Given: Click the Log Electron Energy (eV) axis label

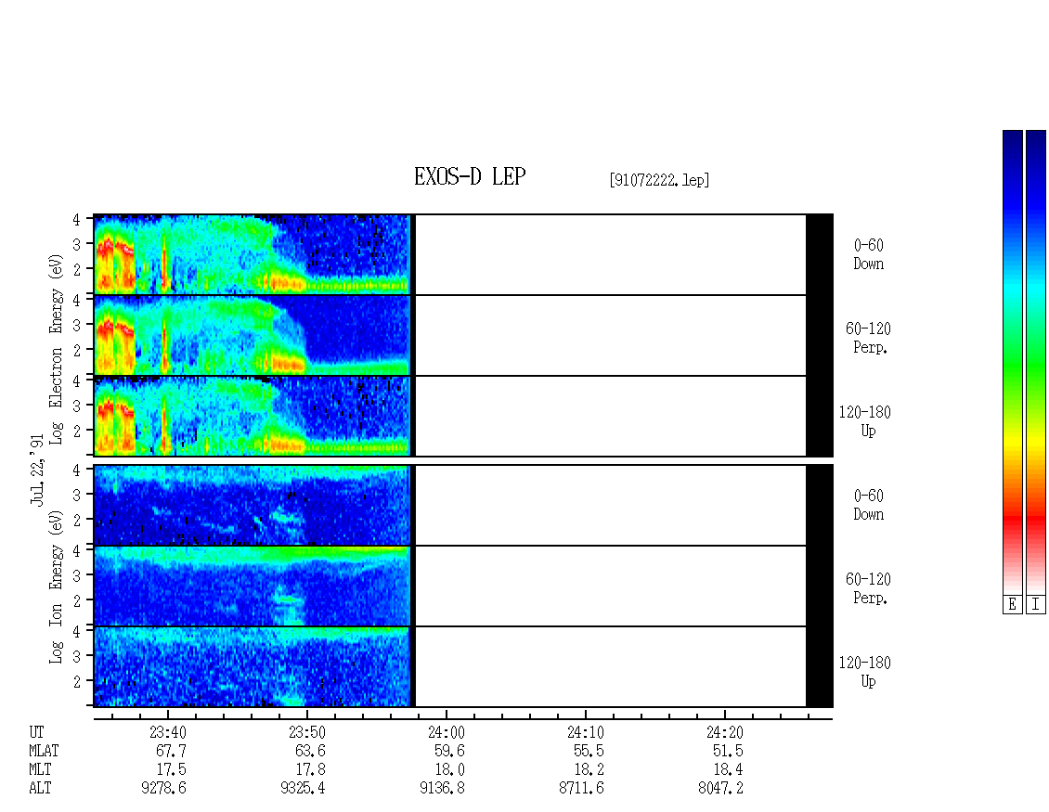Looking at the screenshot, I should 56,349.
